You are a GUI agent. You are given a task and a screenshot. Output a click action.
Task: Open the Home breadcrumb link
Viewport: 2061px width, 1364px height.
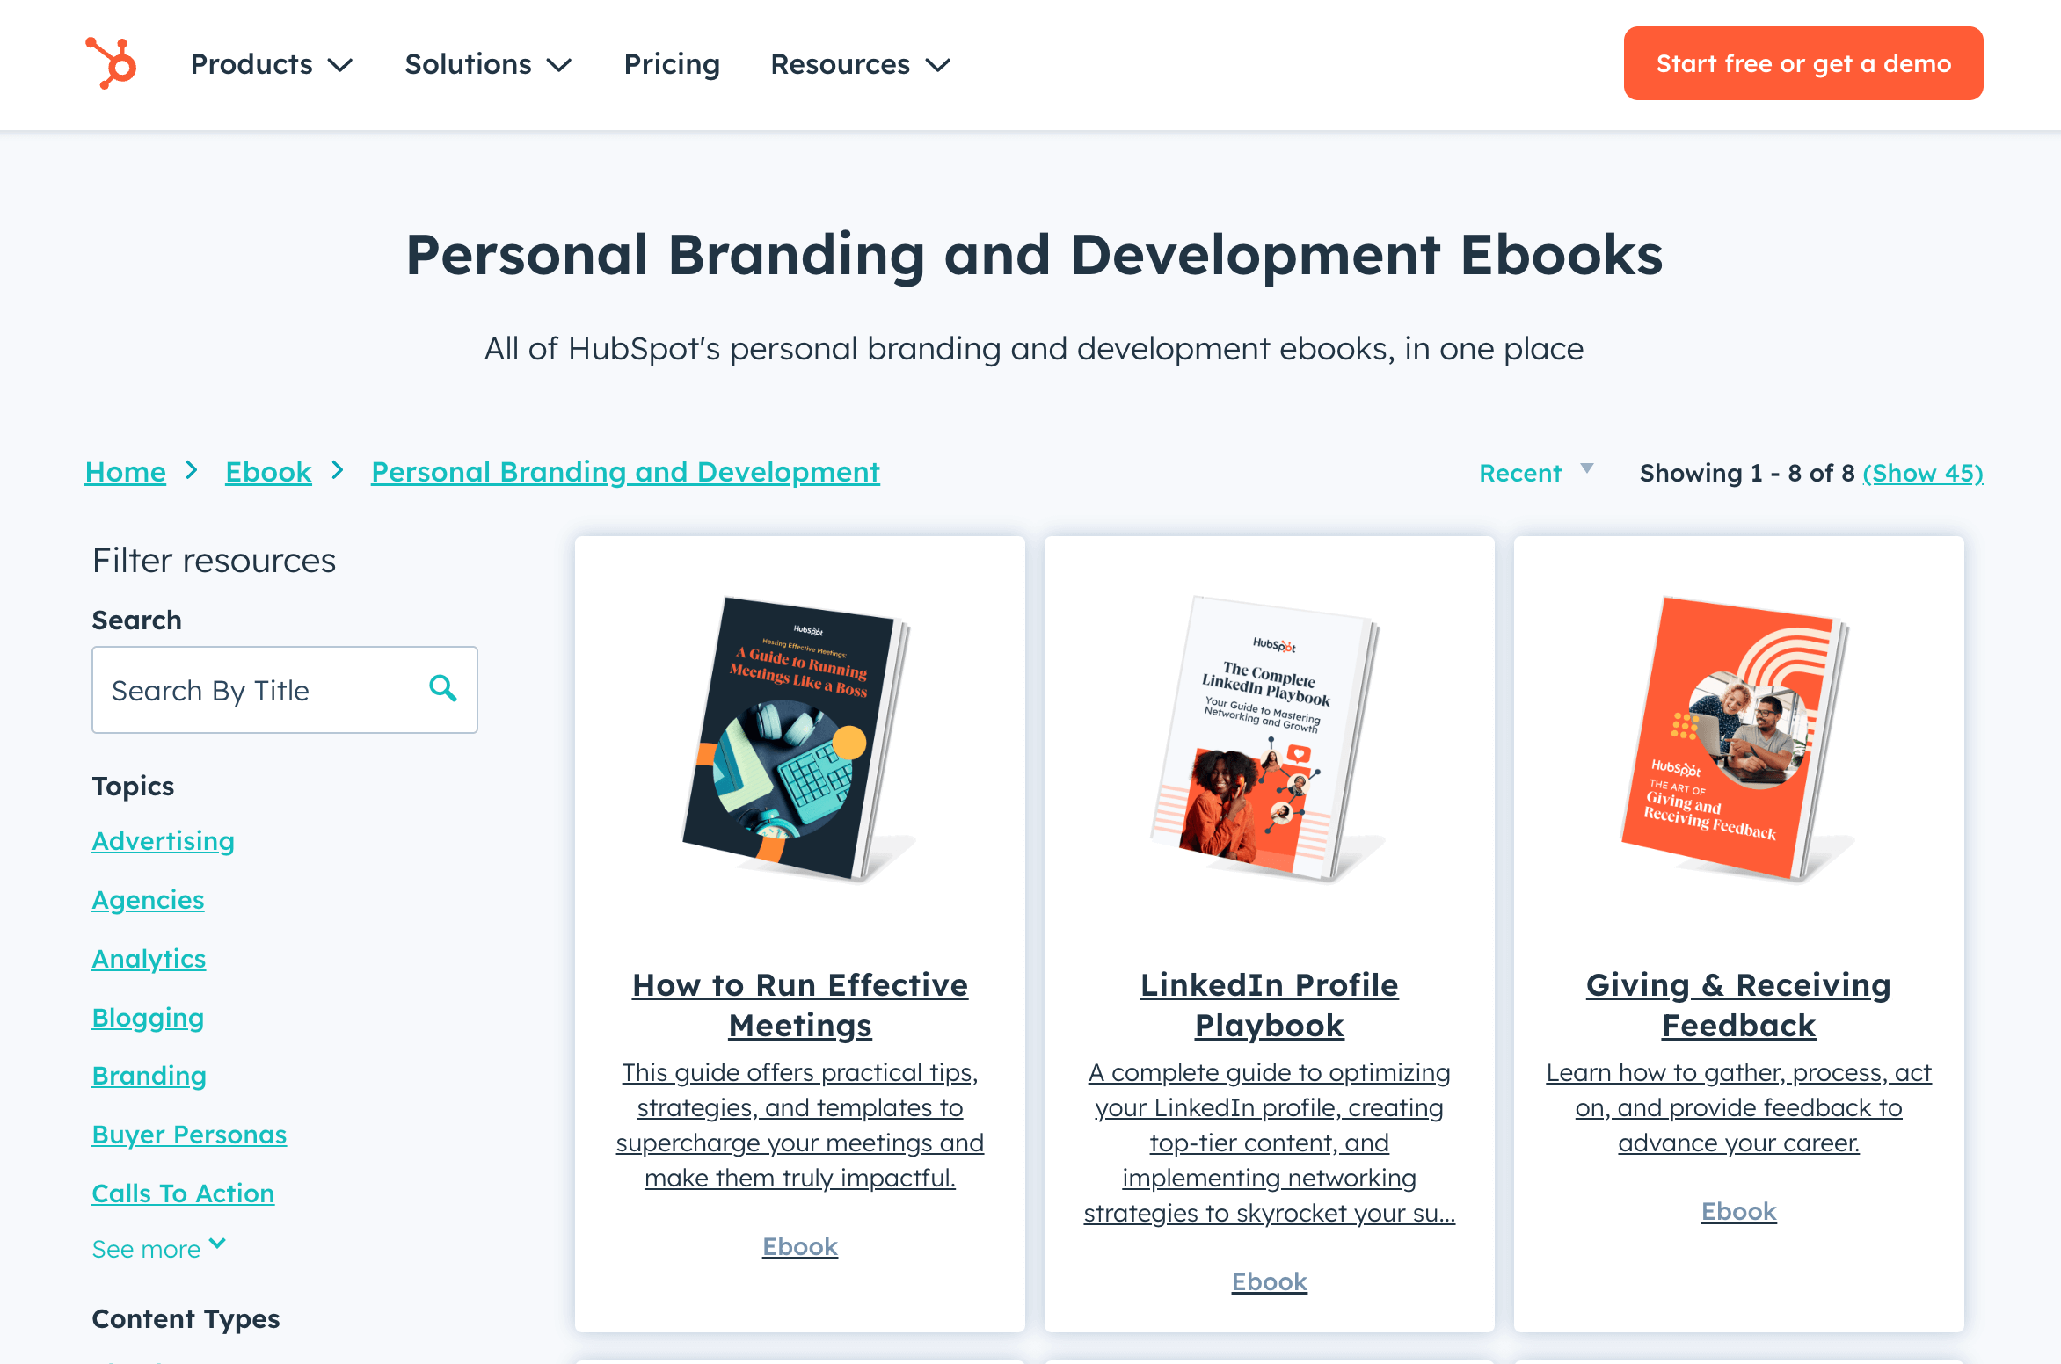pos(126,472)
